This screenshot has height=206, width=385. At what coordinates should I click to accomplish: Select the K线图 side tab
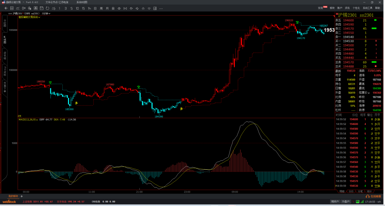tap(5, 39)
